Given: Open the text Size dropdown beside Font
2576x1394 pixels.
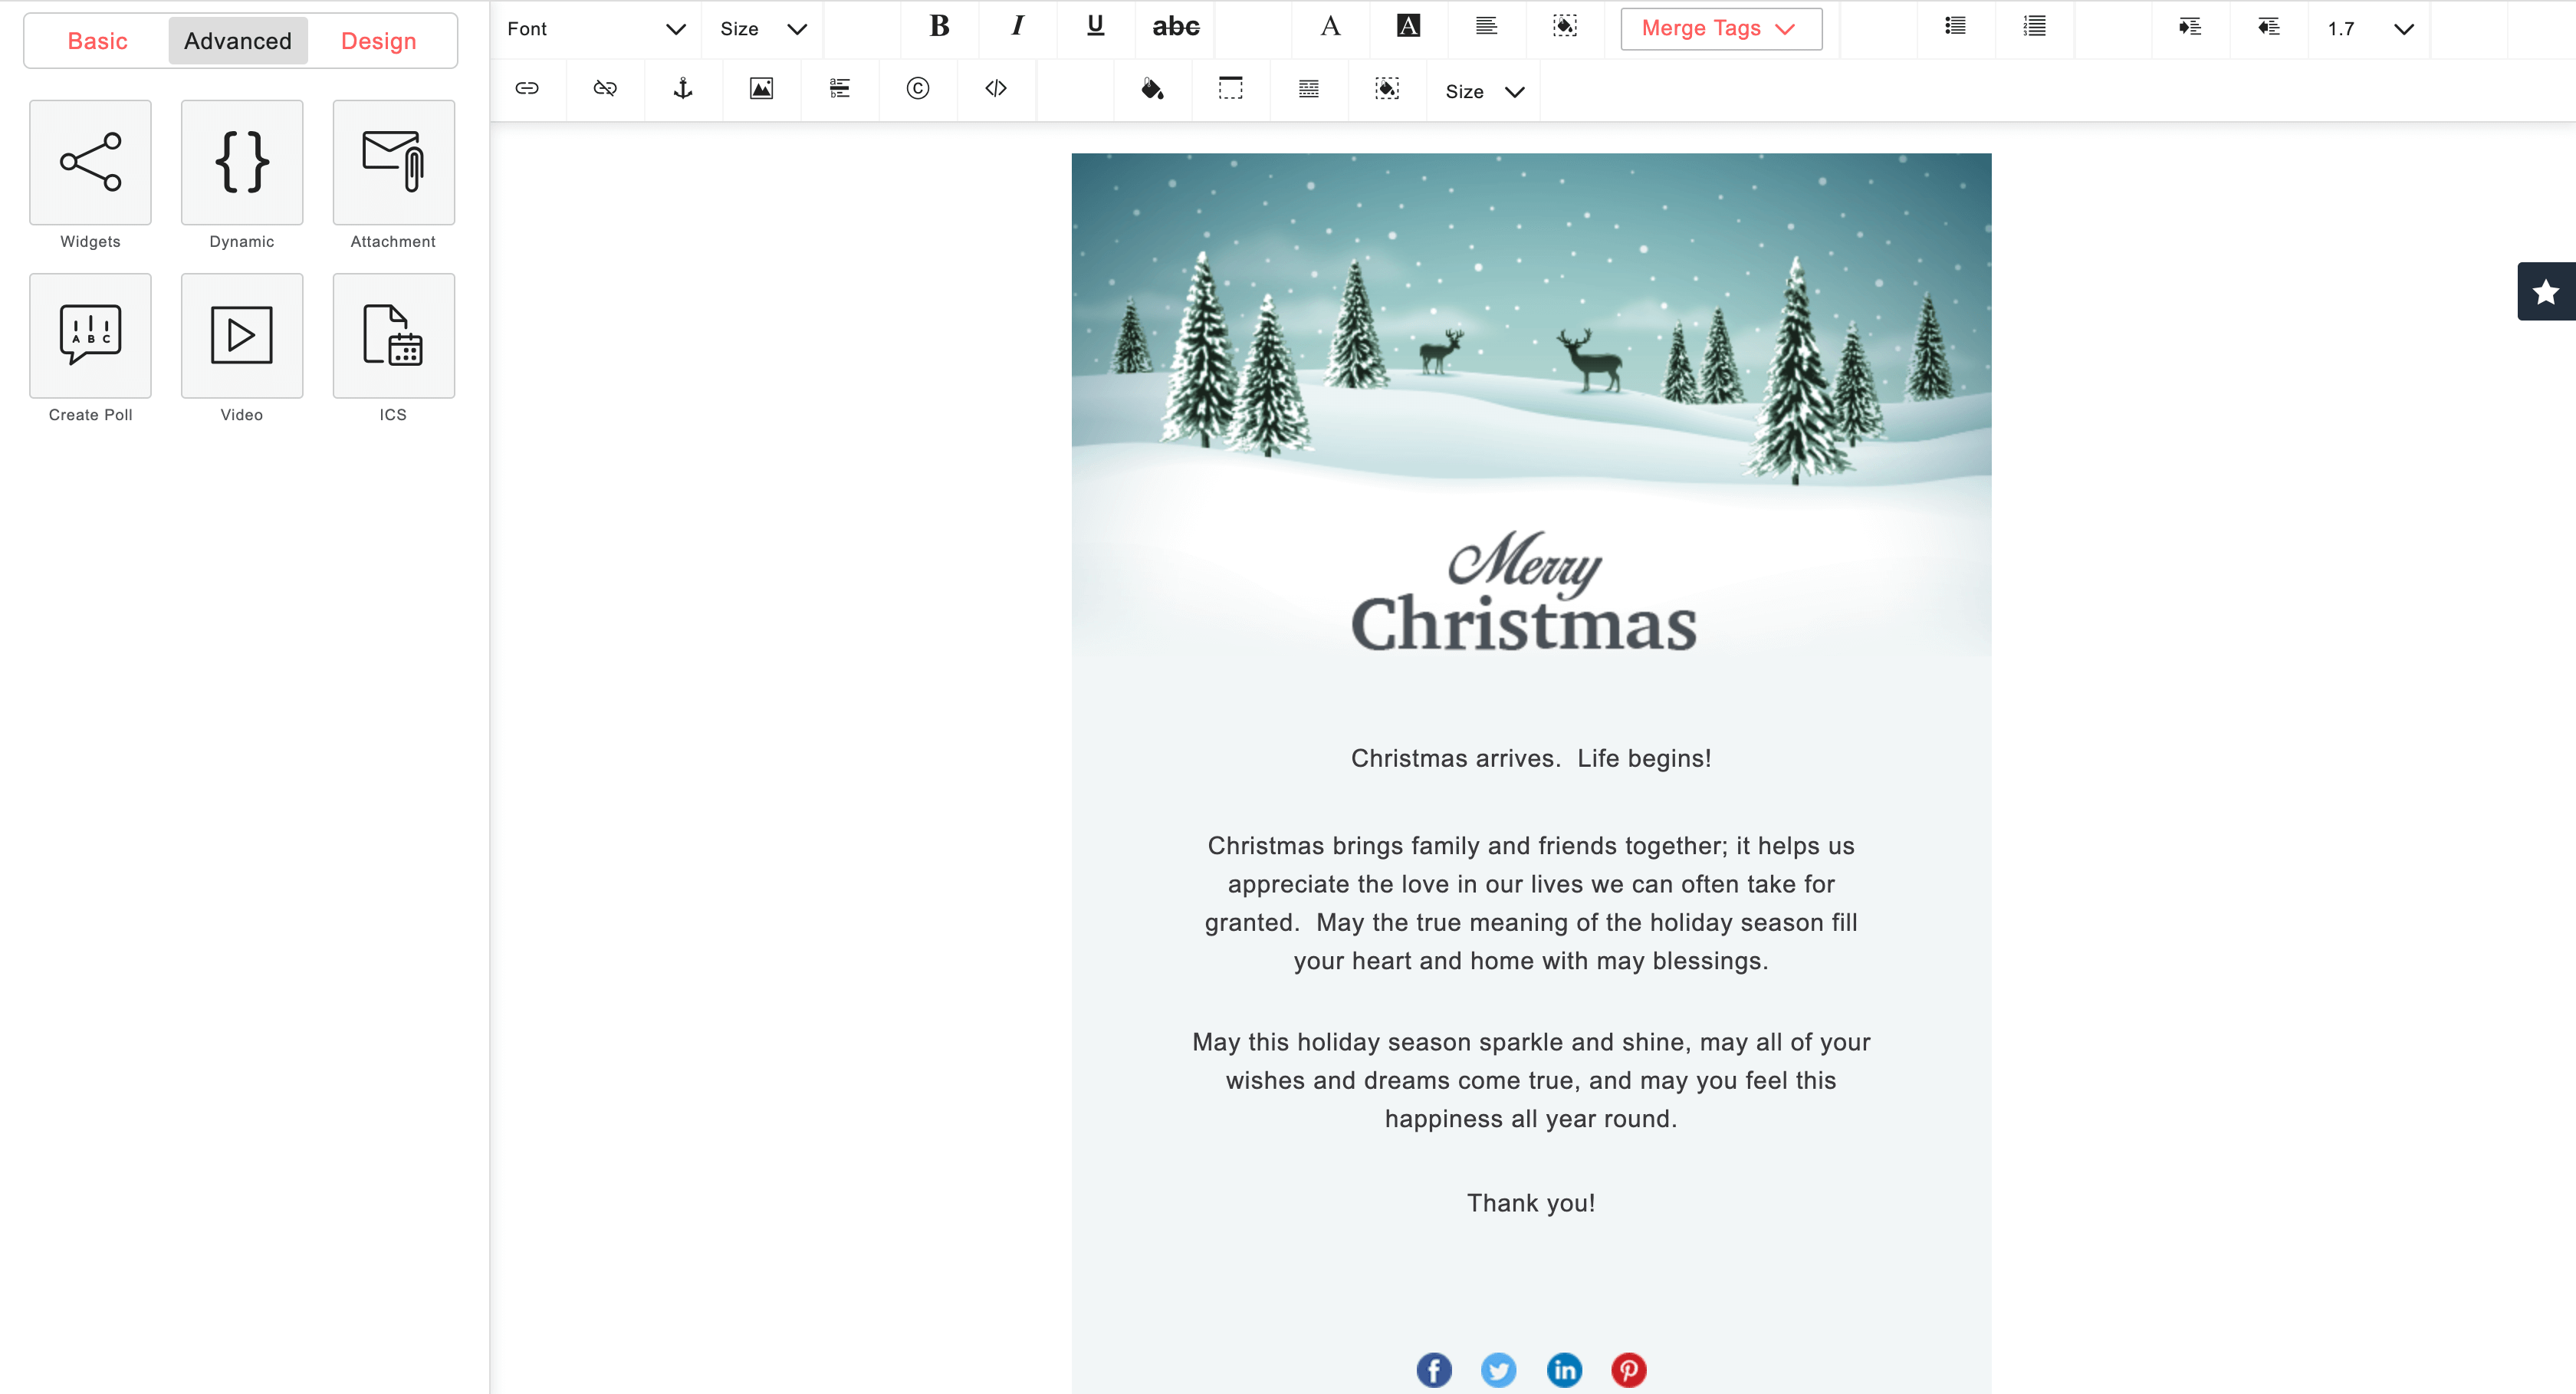Looking at the screenshot, I should coord(762,29).
